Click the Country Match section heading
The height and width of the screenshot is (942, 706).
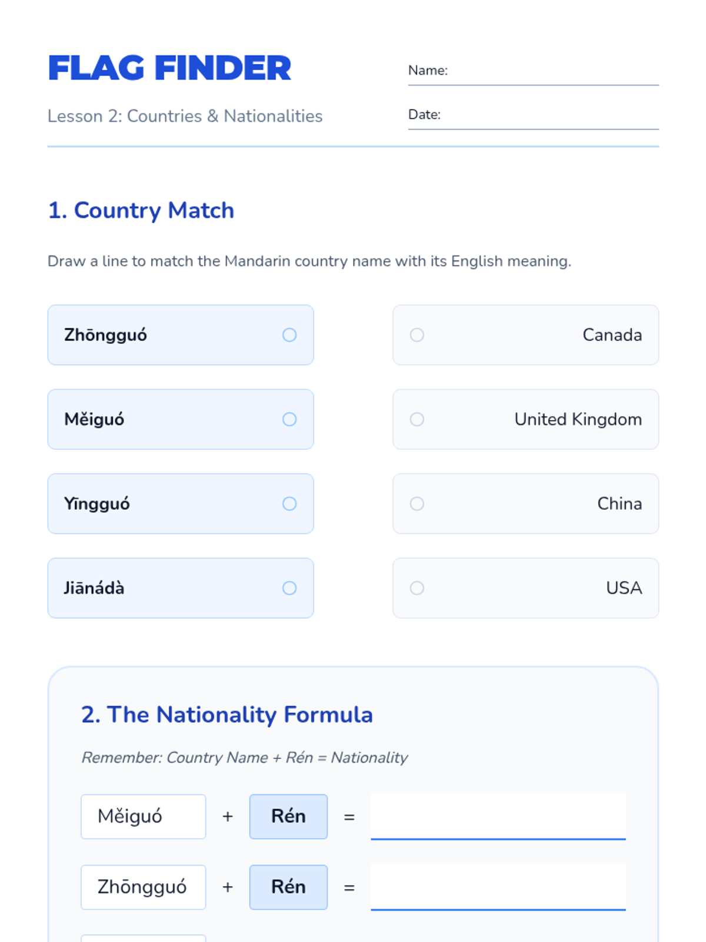pos(141,211)
